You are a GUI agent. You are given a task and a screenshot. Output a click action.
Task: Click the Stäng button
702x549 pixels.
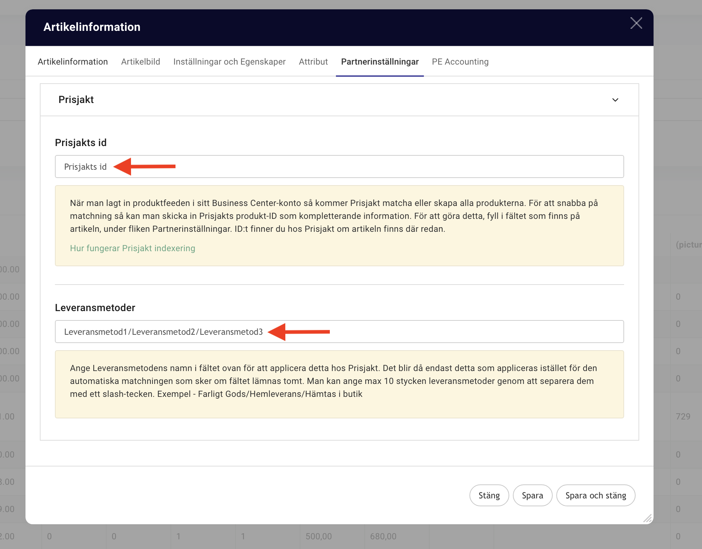tap(489, 496)
